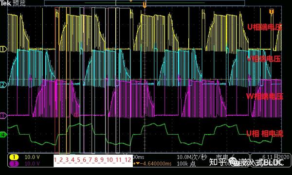Click the 1_2_3…12 segment number strip
The image size is (292, 175).
(93, 160)
